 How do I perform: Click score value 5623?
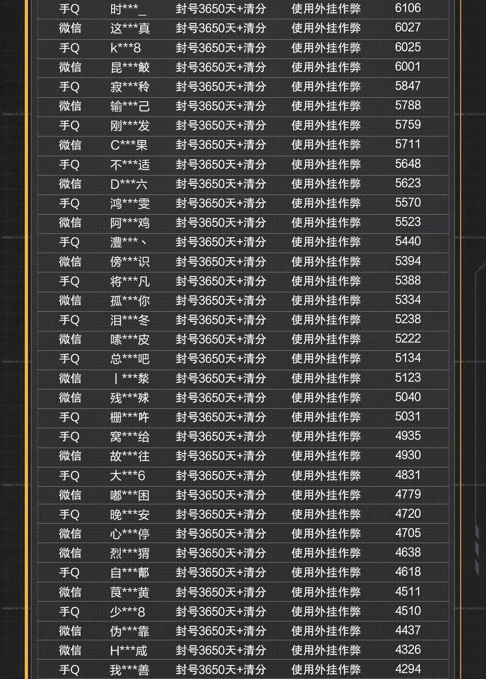pos(408,183)
